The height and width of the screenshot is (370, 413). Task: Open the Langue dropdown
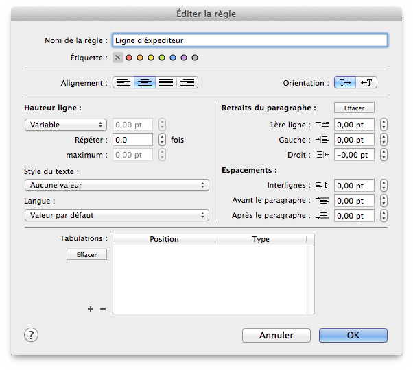117,215
